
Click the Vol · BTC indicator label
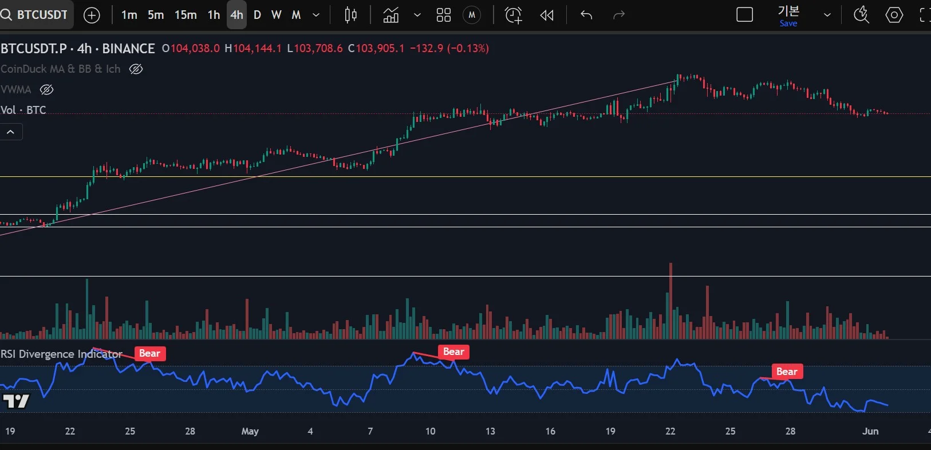(23, 110)
